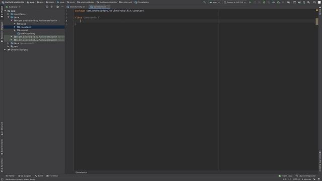Click the yellow warning marker in editor
The width and height of the screenshot is (322, 181).
pyautogui.click(x=317, y=10)
